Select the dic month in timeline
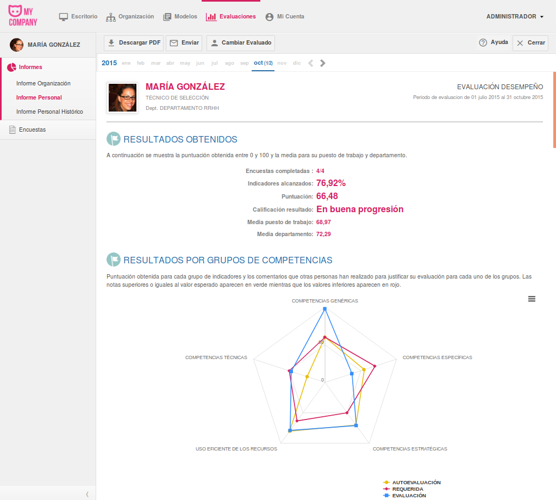Screen dimensions: 556x500 coord(297,63)
